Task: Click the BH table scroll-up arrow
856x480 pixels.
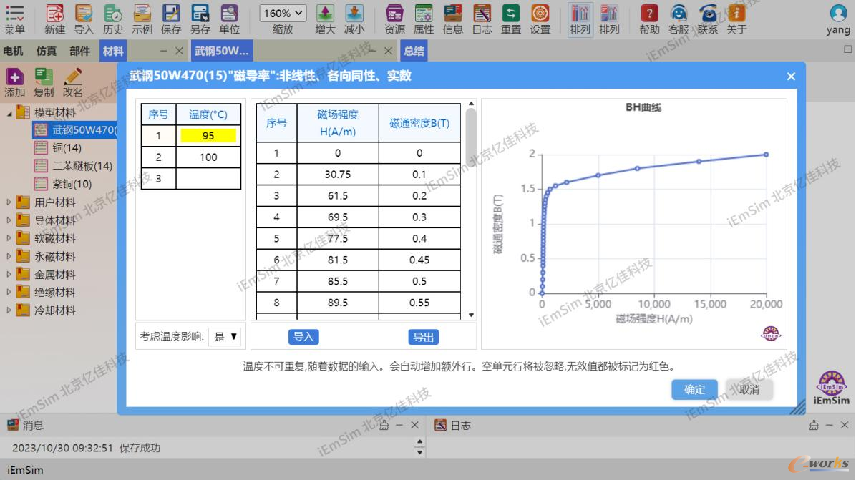Action: point(471,104)
